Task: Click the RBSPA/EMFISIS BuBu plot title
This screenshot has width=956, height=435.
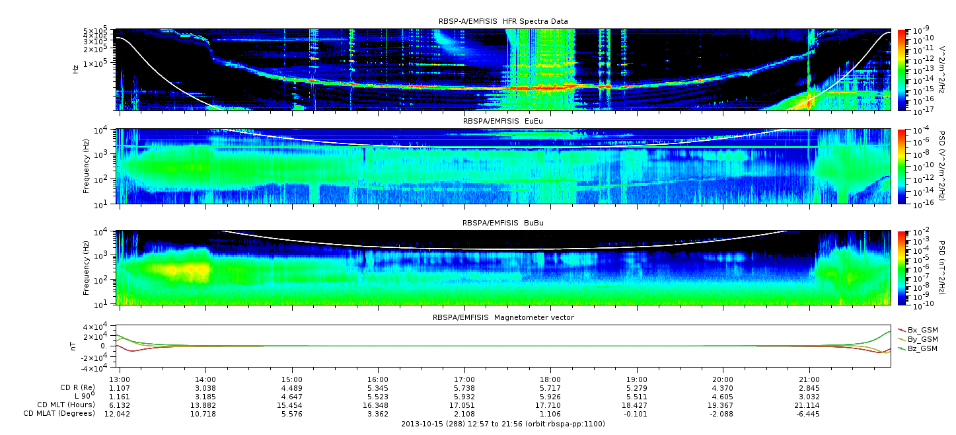Action: coord(503,223)
